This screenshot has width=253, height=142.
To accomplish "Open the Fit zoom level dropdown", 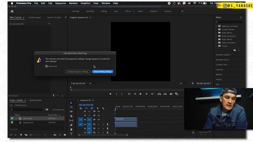I will [94, 83].
